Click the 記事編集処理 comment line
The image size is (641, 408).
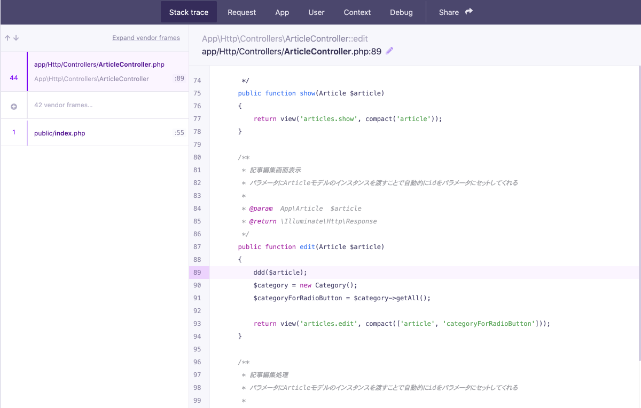[265, 375]
